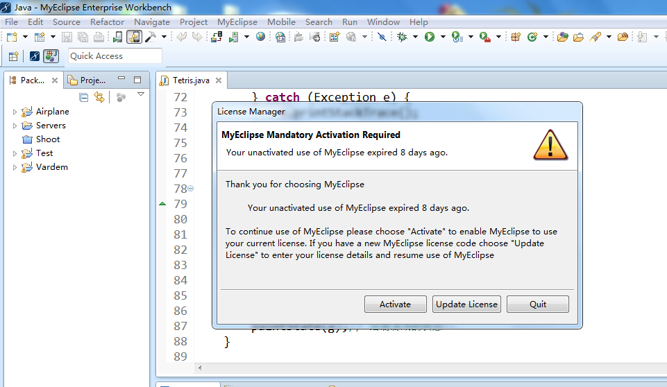The width and height of the screenshot is (667, 387).
Task: Click the run server icon
Action: click(233, 37)
